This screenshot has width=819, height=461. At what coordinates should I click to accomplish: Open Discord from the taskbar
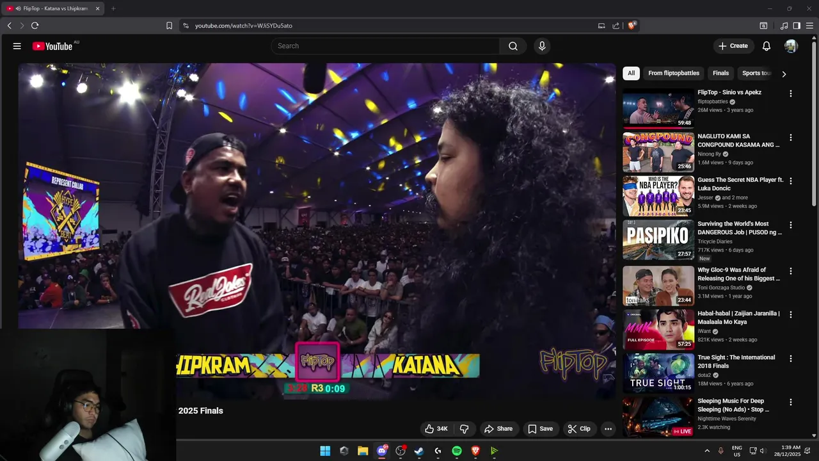pyautogui.click(x=382, y=451)
